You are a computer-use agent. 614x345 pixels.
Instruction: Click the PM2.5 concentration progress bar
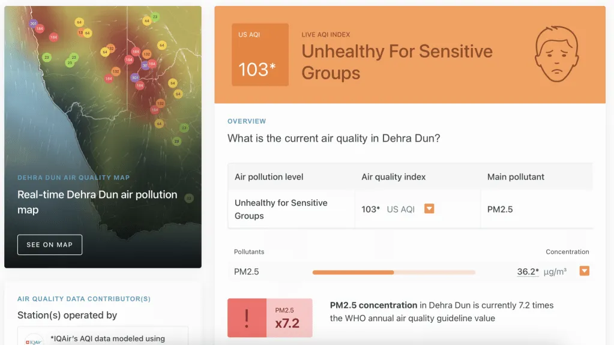tap(393, 272)
